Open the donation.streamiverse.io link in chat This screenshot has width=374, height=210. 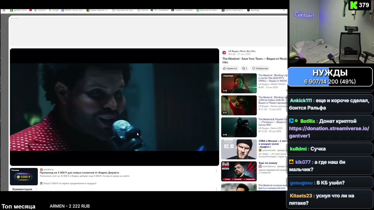329,132
